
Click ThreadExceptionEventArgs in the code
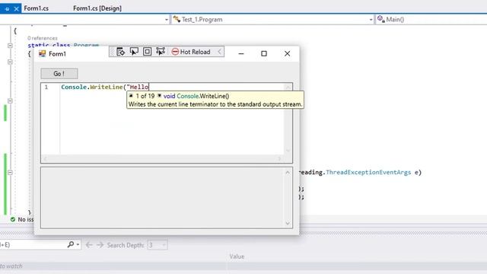click(368, 173)
